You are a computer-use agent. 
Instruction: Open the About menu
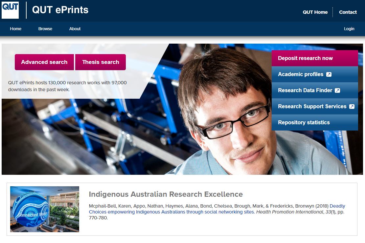coord(75,29)
